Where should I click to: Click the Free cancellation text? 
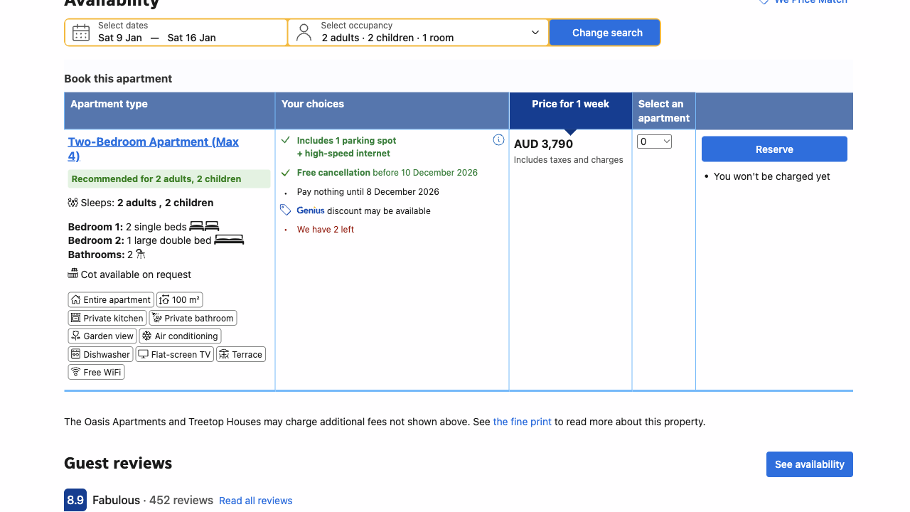333,172
